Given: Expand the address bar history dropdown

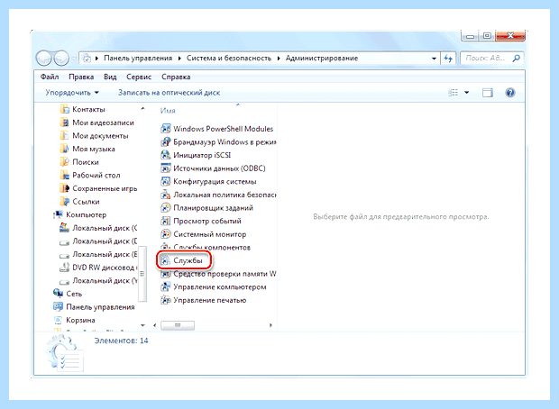Looking at the screenshot, I should click(434, 58).
